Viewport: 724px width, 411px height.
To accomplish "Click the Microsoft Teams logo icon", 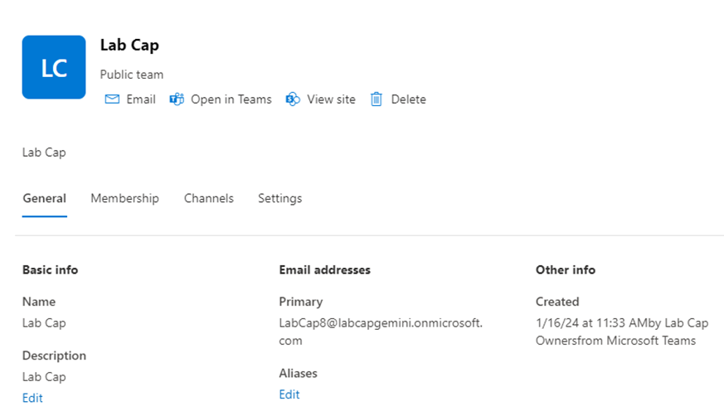I will coord(177,99).
